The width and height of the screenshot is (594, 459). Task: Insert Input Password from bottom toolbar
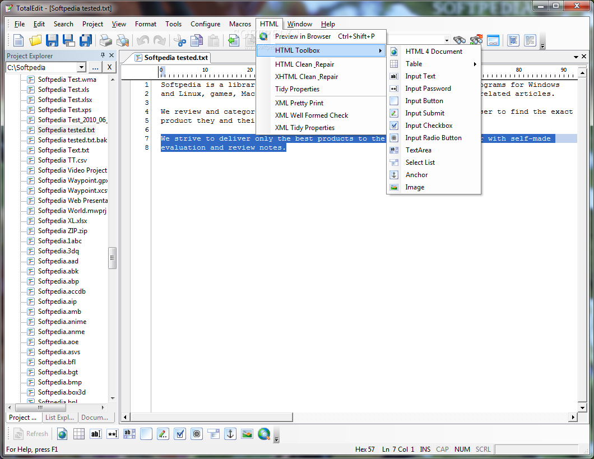[113, 434]
